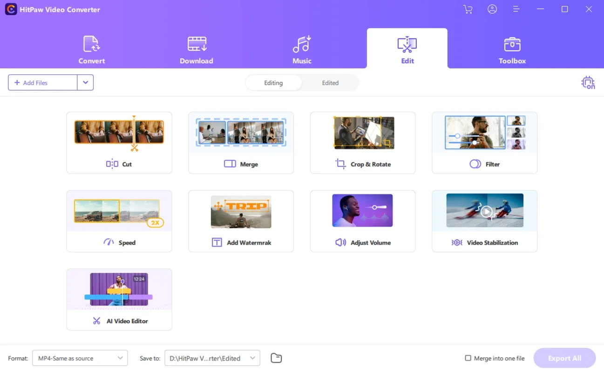
Task: Select the Edit tab
Action: click(407, 49)
